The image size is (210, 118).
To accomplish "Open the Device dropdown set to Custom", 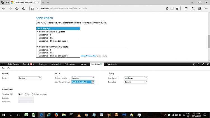I will 30,78.
